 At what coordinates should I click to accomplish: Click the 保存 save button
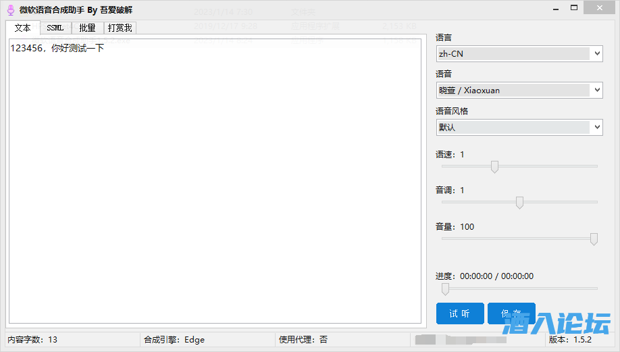coord(511,313)
